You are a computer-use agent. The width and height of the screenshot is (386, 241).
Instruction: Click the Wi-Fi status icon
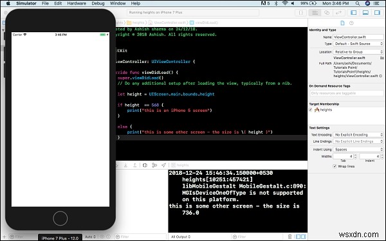click(x=285, y=3)
